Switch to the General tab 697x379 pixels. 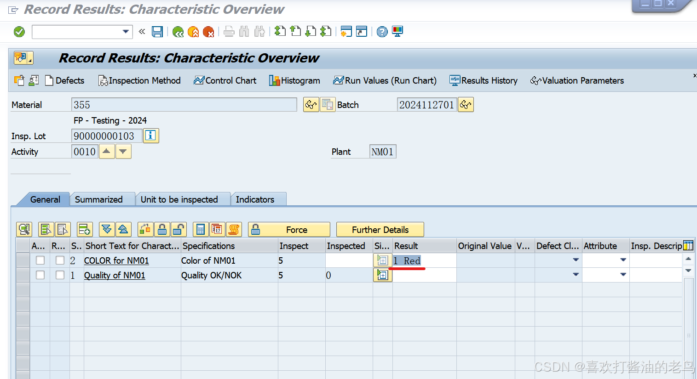tap(45, 199)
